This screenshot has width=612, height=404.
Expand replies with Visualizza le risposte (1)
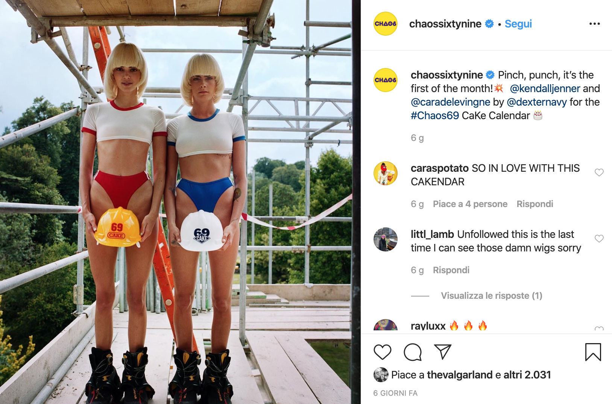pyautogui.click(x=492, y=296)
